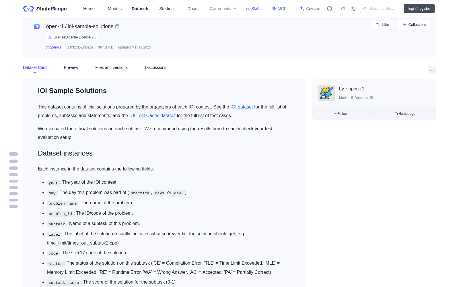Viewport: 459px width, 287px height.
Task: Switch to the Preview tab
Action: pyautogui.click(x=71, y=67)
